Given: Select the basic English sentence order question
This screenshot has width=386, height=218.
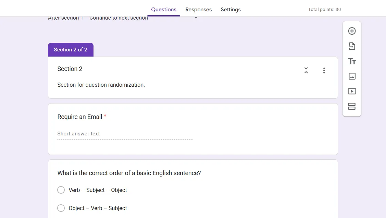Looking at the screenshot, I should (129, 173).
